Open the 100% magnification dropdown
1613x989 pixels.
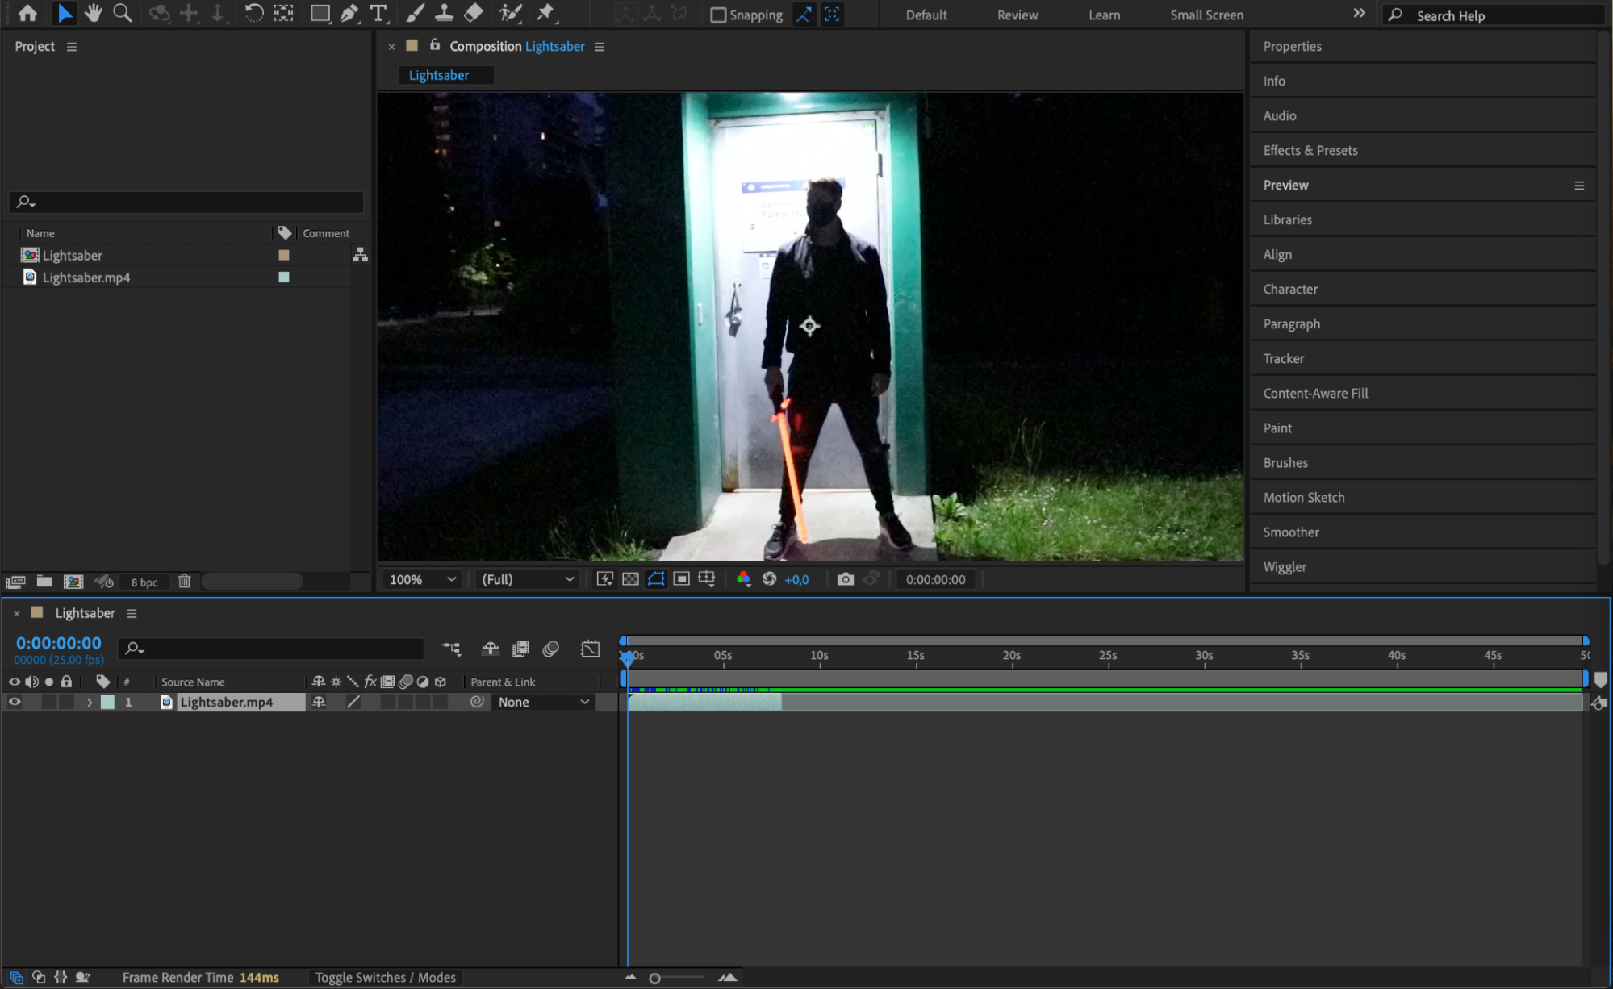click(x=422, y=579)
